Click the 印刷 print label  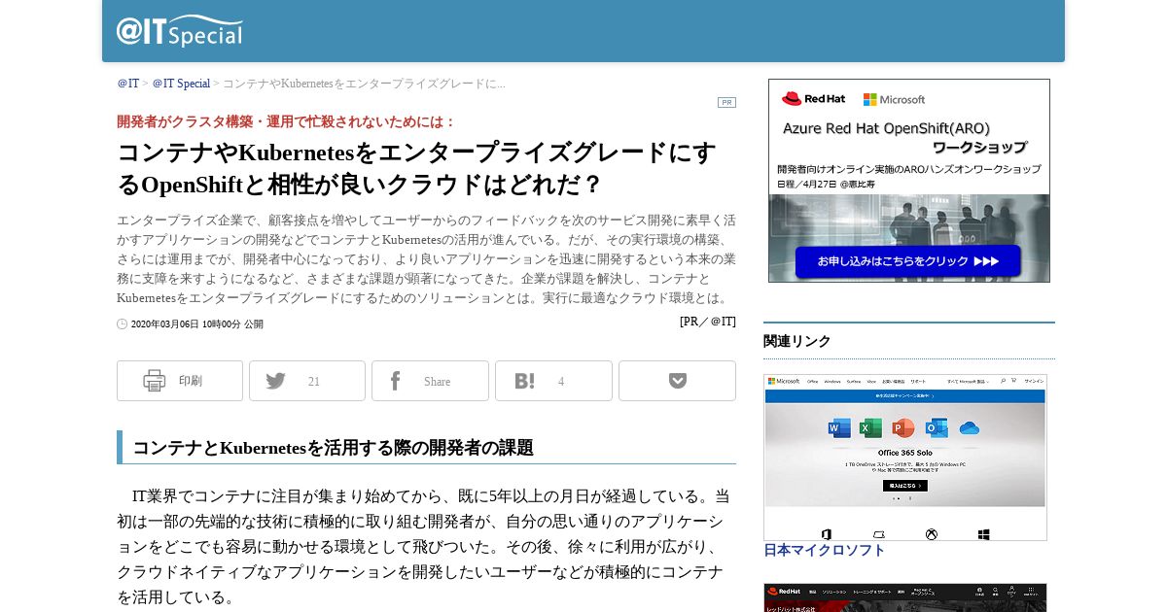(191, 381)
